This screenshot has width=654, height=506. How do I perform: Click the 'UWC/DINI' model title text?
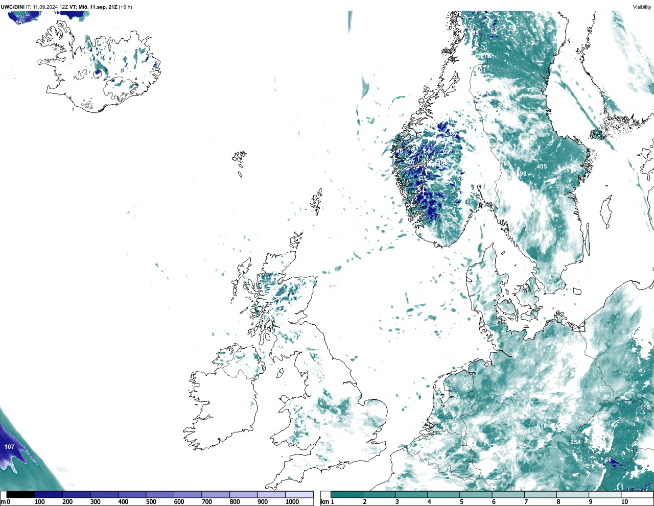[12, 7]
